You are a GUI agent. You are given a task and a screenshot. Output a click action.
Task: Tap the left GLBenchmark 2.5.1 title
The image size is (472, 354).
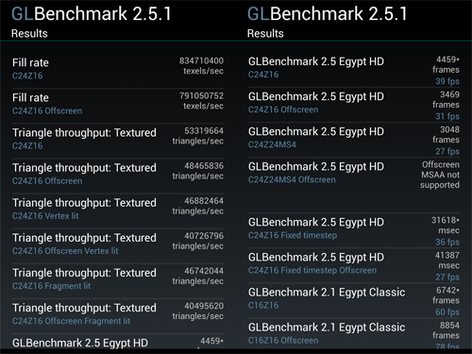pos(92,14)
